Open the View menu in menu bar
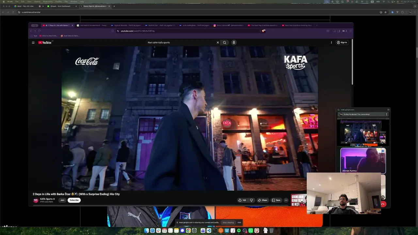 (29, 2)
